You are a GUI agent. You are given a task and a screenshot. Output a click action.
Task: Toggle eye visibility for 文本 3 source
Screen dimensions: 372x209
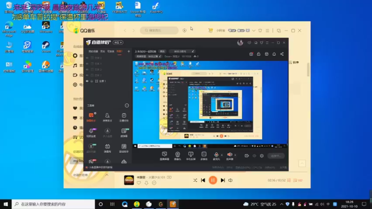click(87, 58)
